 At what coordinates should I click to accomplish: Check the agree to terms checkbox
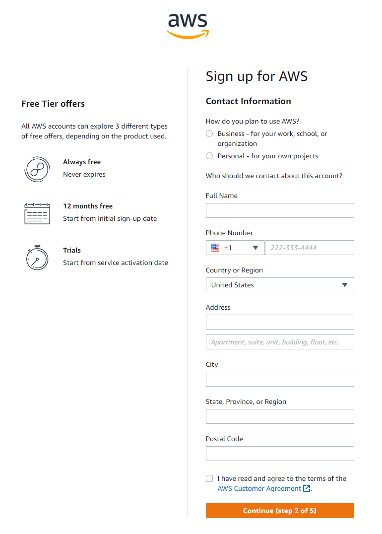point(209,478)
